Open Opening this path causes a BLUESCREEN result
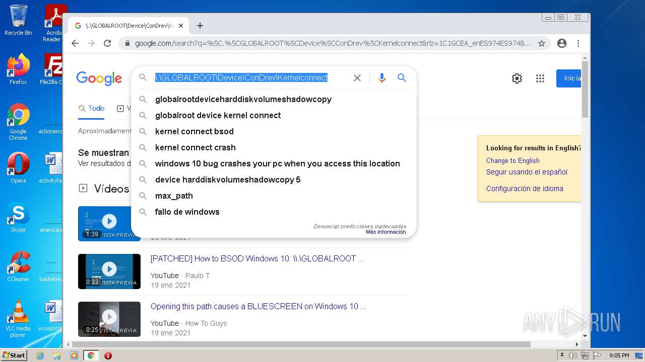Image resolution: width=645 pixels, height=362 pixels. pos(258,307)
